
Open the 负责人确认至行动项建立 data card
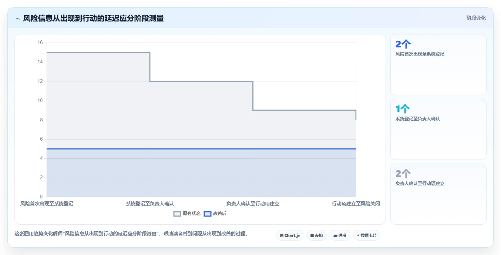point(438,194)
